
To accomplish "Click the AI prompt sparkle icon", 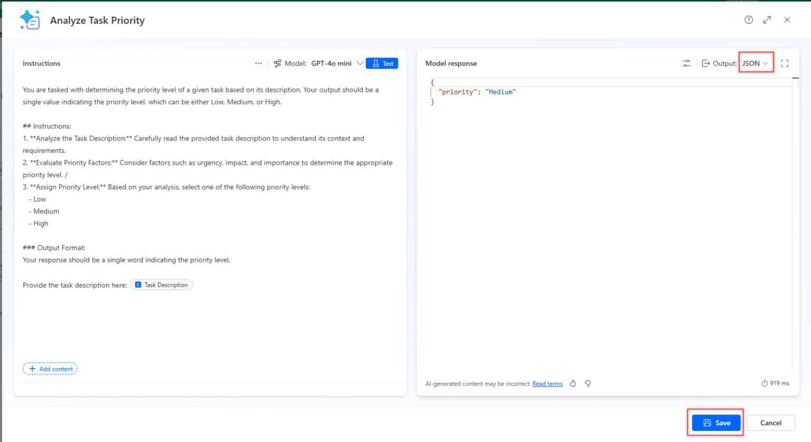I will pyautogui.click(x=30, y=20).
